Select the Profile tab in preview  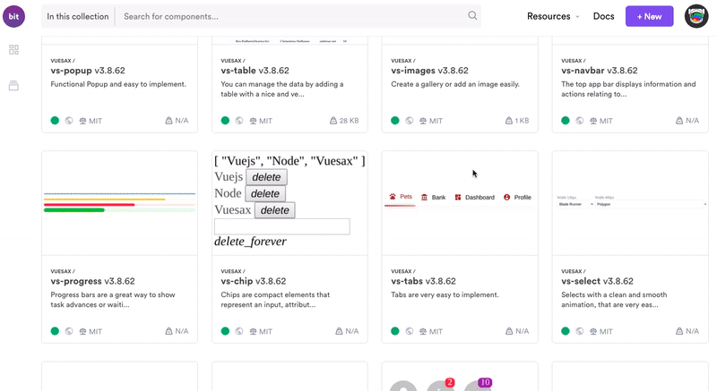[517, 197]
